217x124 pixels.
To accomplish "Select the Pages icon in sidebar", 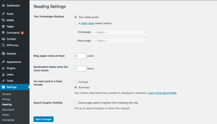I will click(3, 26).
